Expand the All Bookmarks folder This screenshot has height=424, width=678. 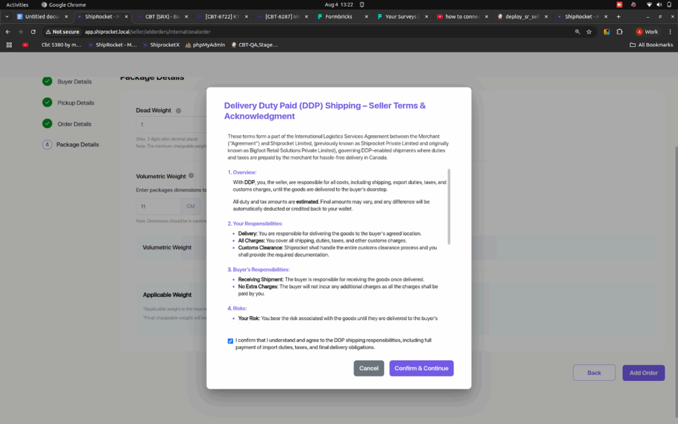pyautogui.click(x=651, y=45)
